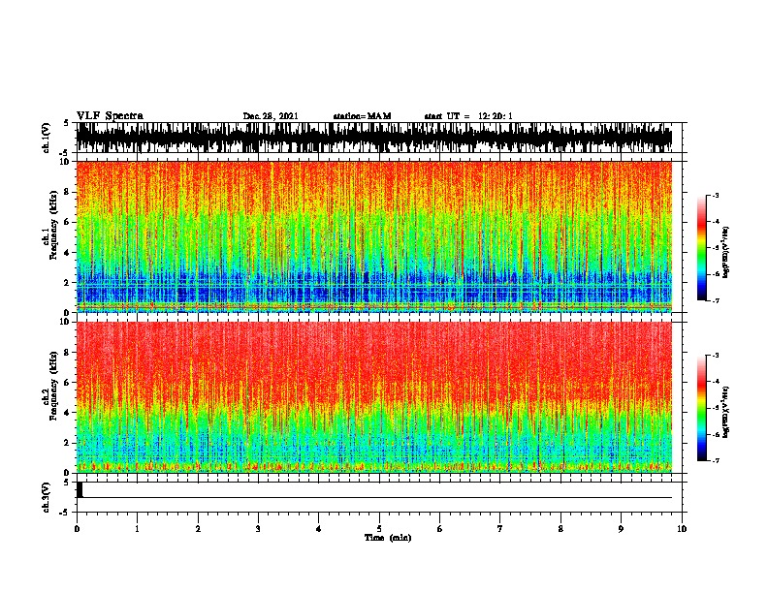Image resolution: width=768 pixels, height=593 pixels.
Task: Click the "10" kHz tick label on the ch.2 frequency axis
Action: pyautogui.click(x=65, y=322)
